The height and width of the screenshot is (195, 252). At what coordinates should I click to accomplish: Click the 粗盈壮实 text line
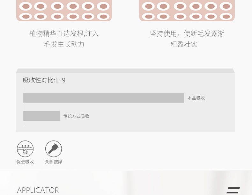click(x=184, y=44)
